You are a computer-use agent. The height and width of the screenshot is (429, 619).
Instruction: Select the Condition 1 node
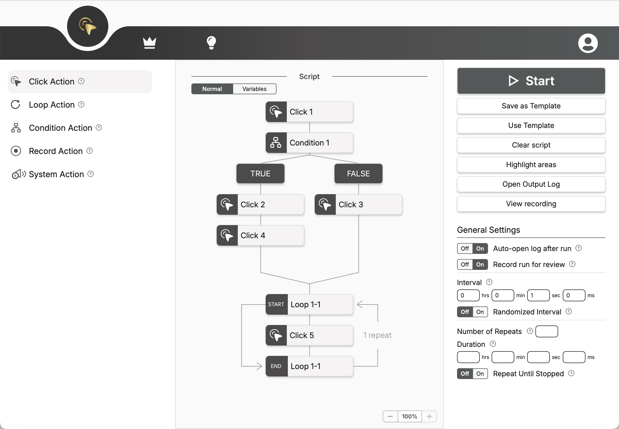(309, 143)
